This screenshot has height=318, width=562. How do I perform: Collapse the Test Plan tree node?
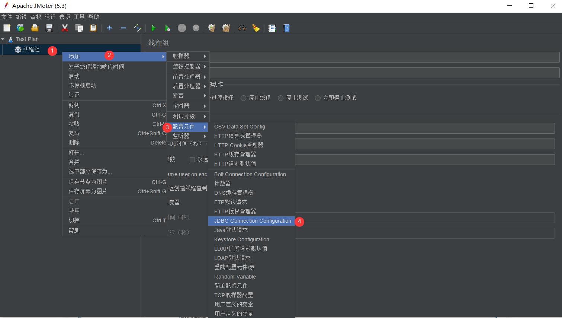[x=3, y=39]
